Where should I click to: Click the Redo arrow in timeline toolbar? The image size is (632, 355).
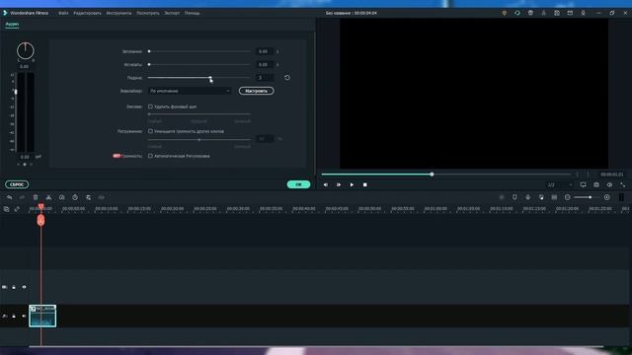[x=22, y=197]
